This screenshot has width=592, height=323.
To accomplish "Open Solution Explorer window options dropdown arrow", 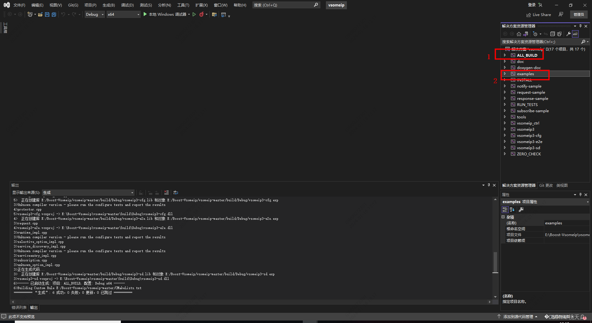I will tap(575, 26).
